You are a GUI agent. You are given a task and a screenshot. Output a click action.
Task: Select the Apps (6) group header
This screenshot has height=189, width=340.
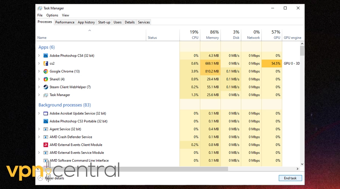coord(46,47)
